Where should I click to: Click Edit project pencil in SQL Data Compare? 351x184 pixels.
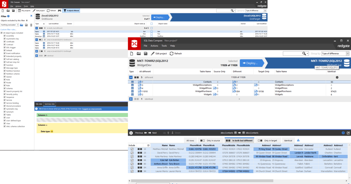pyautogui.click(x=159, y=53)
